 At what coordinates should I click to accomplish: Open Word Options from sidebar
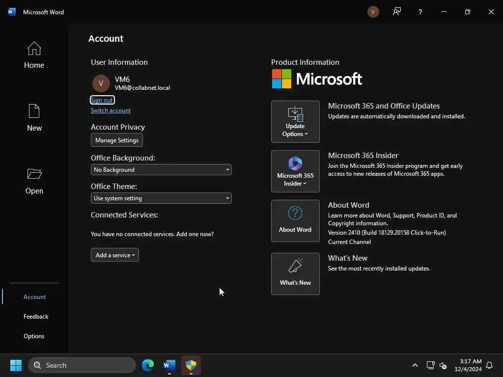(x=34, y=336)
